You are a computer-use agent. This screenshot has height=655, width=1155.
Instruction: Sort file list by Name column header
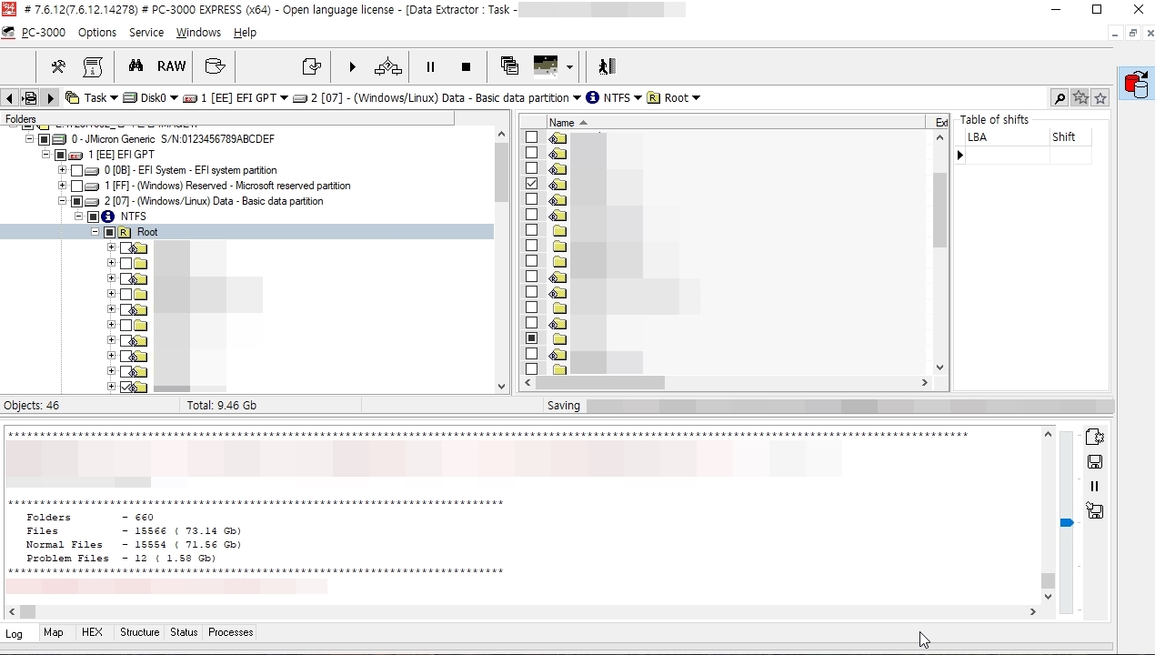click(x=736, y=122)
